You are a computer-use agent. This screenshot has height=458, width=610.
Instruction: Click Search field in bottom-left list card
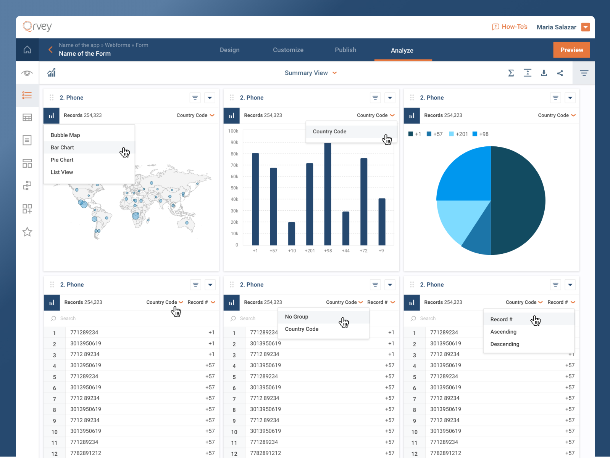pyautogui.click(x=131, y=319)
